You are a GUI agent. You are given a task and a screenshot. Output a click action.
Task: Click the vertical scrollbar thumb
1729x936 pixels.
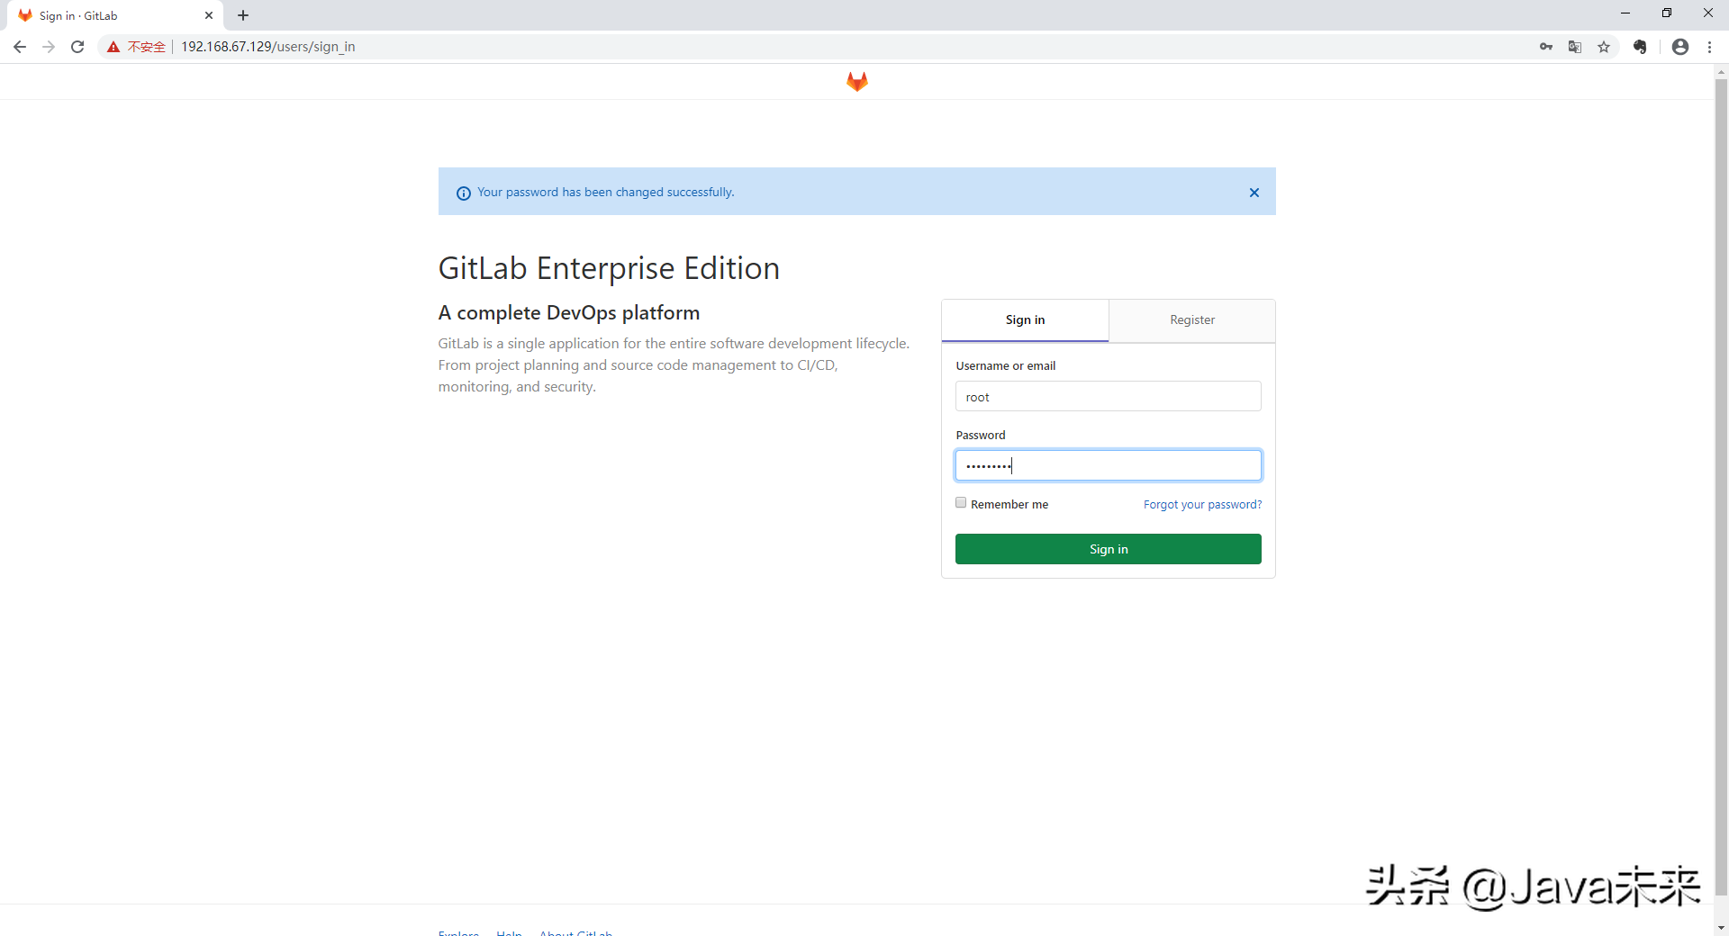1721,486
